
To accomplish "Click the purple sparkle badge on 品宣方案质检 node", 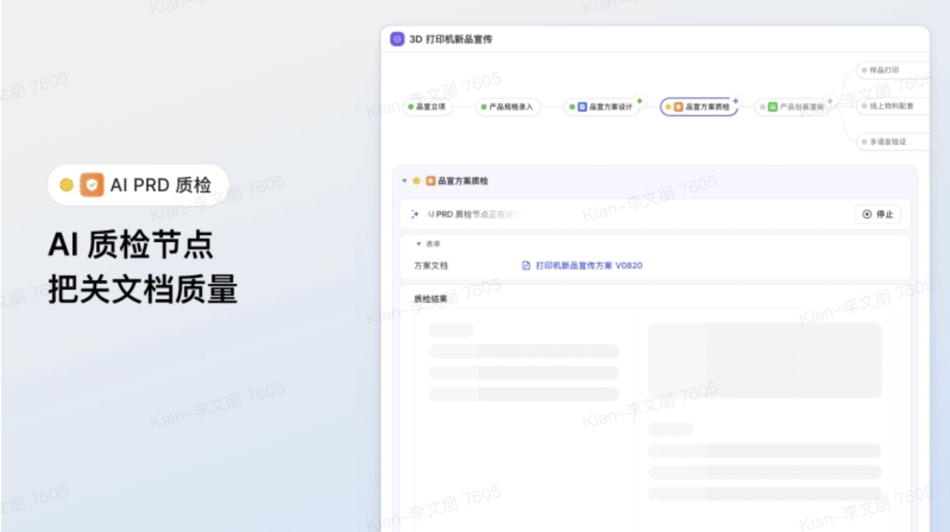I will pyautogui.click(x=735, y=100).
